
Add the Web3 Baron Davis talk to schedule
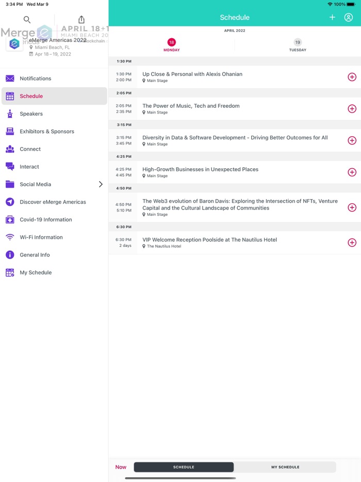352,207
